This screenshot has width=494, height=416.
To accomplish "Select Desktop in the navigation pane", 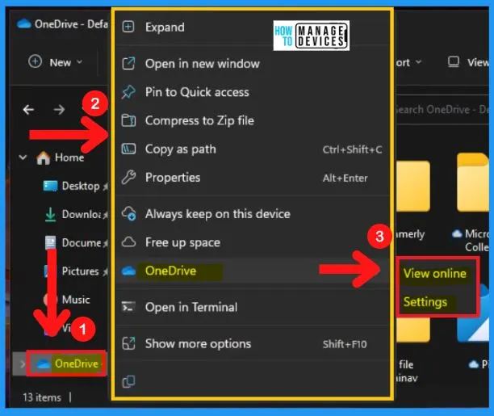I will click(x=81, y=186).
